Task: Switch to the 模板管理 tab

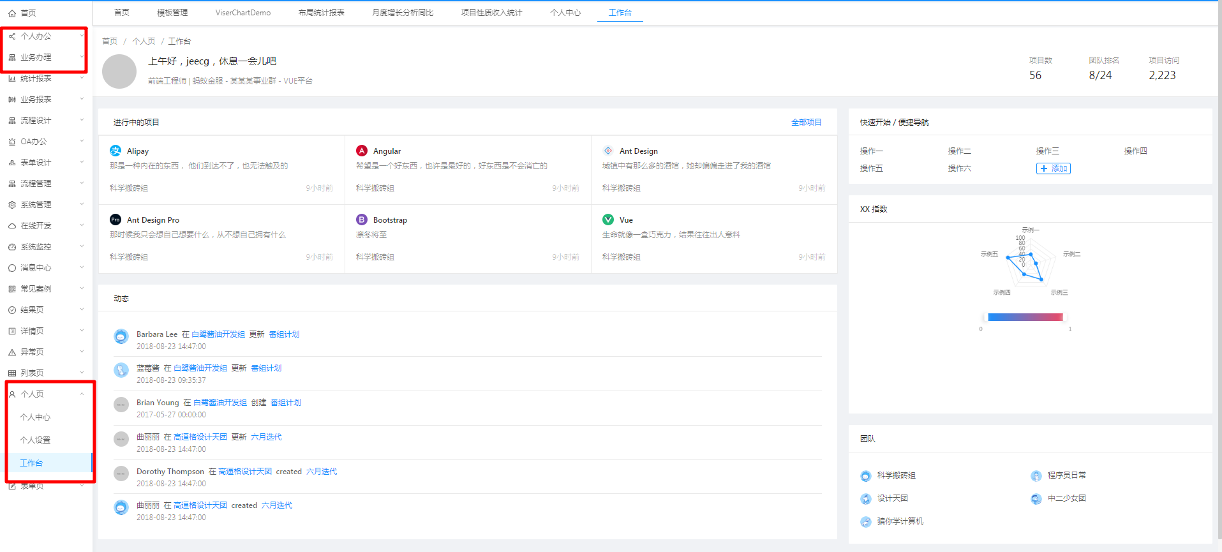Action: click(172, 13)
